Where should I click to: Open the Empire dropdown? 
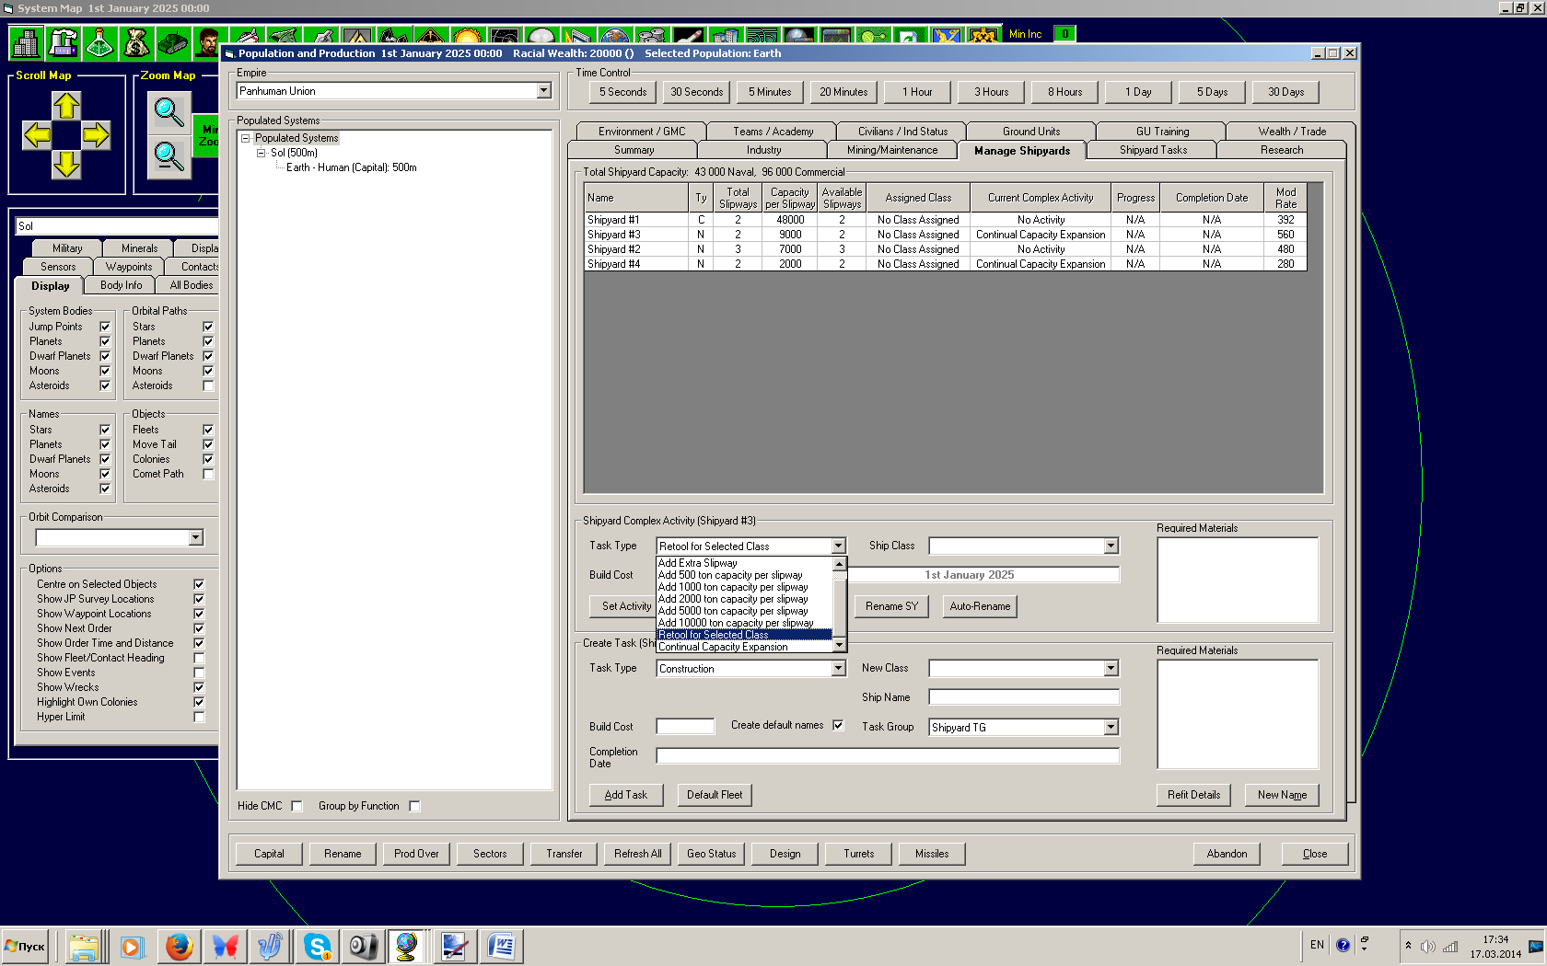click(544, 91)
